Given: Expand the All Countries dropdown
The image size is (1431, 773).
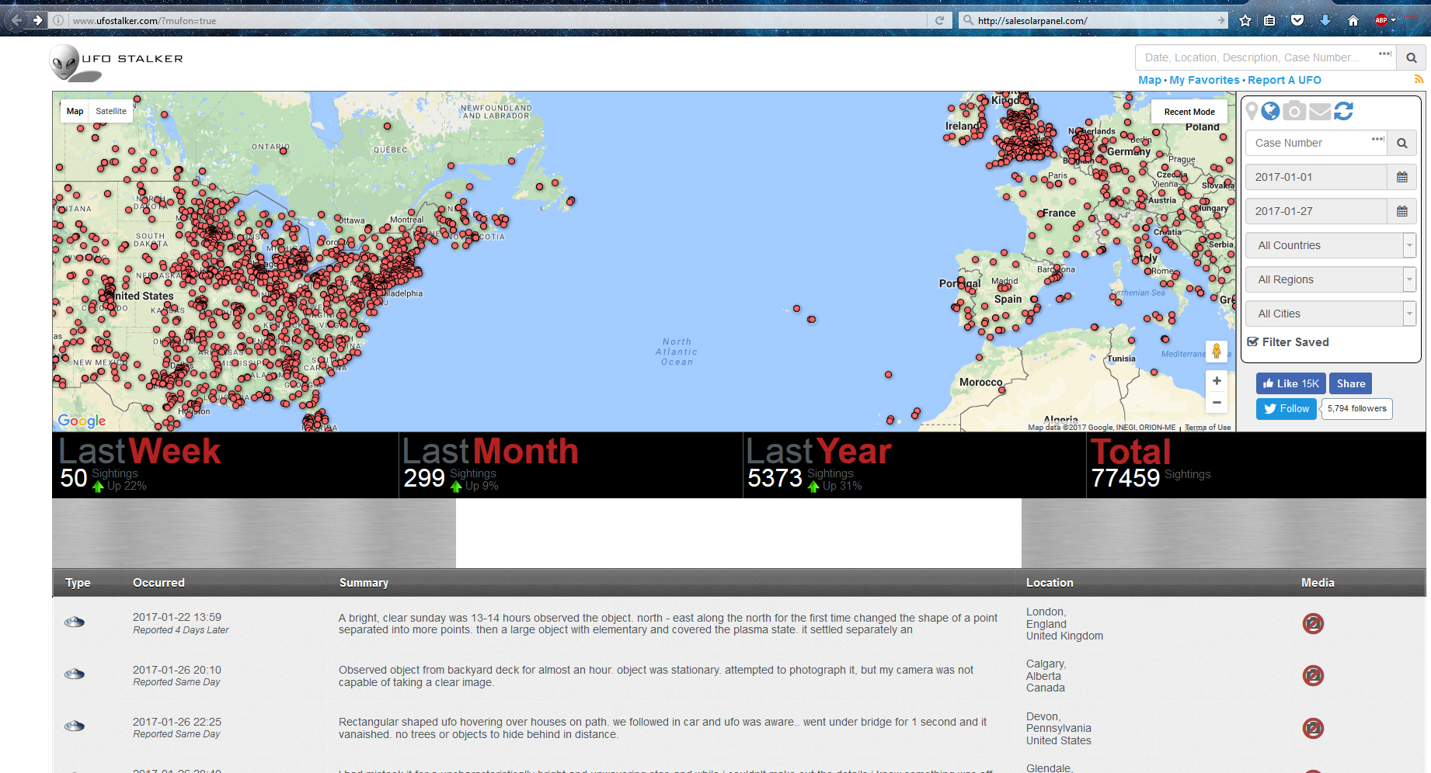Looking at the screenshot, I should [x=1330, y=245].
